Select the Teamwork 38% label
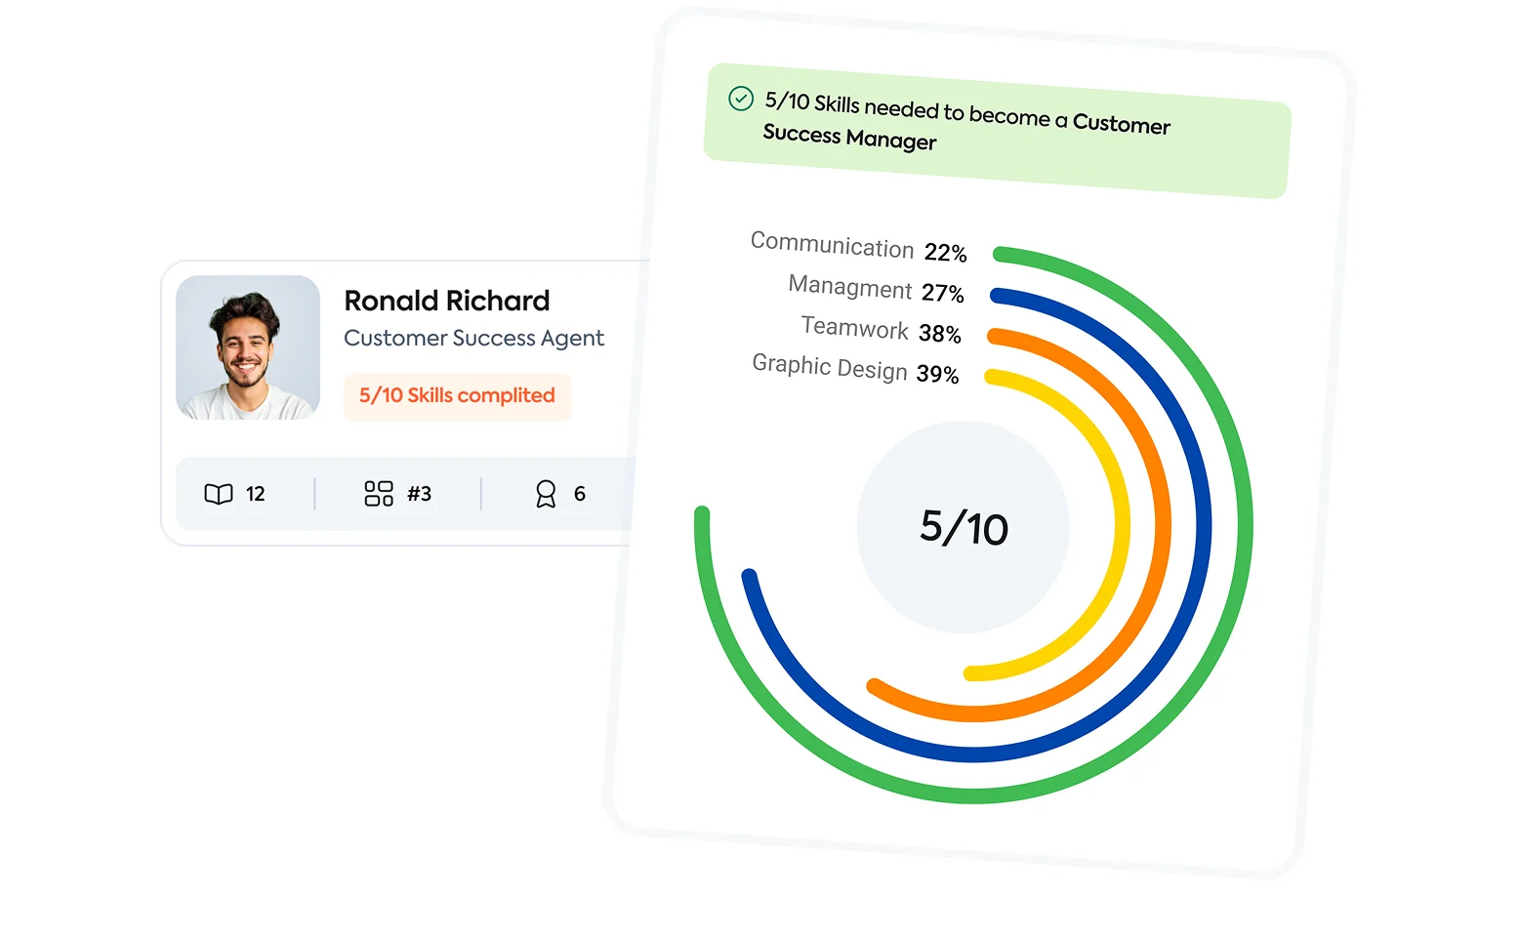 coord(881,330)
